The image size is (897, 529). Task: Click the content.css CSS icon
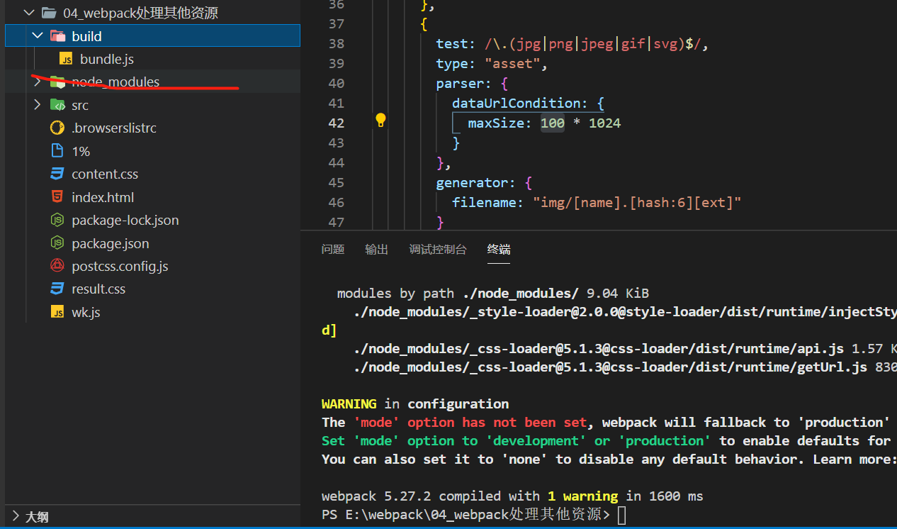click(x=57, y=174)
